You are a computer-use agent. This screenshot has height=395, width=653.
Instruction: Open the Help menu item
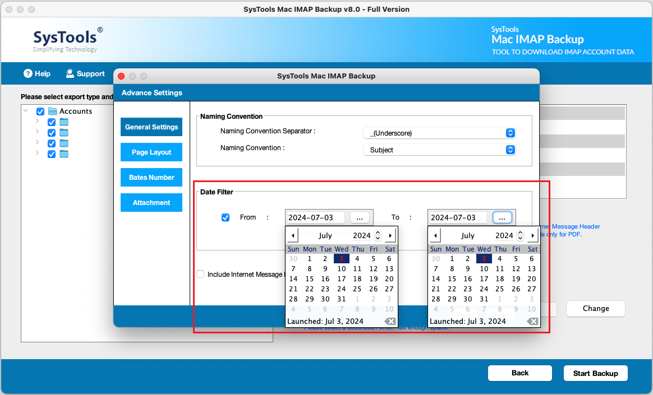(36, 73)
